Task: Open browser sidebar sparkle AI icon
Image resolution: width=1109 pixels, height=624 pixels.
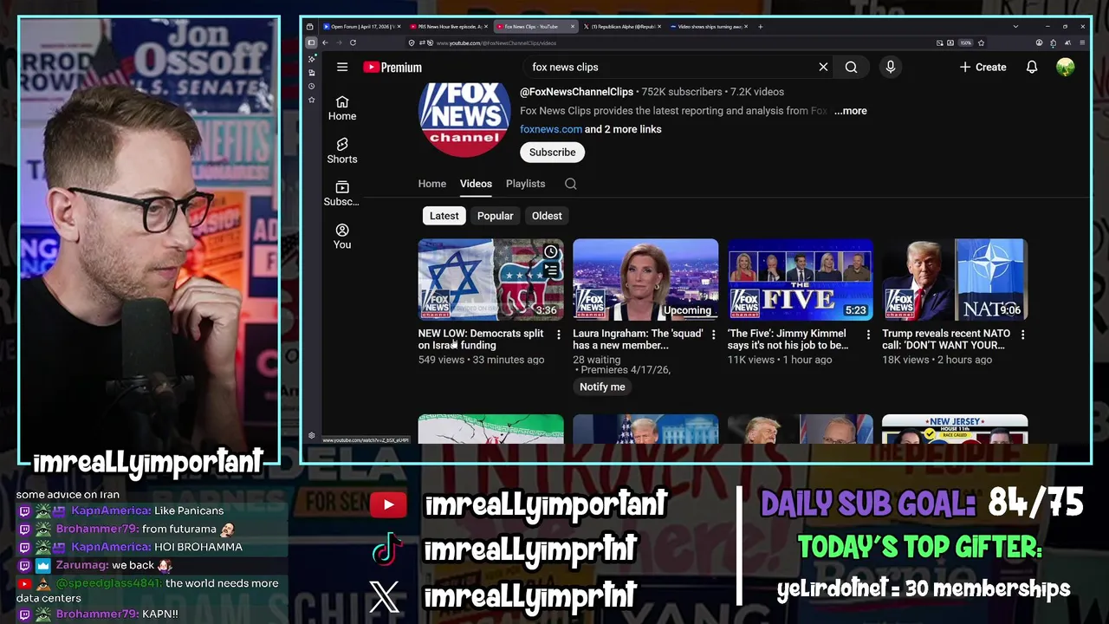Action: 311,59
